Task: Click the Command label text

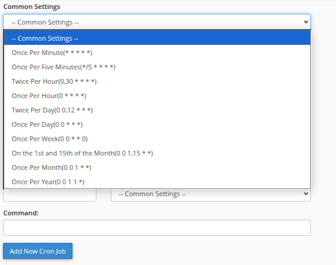Action: [x=21, y=213]
